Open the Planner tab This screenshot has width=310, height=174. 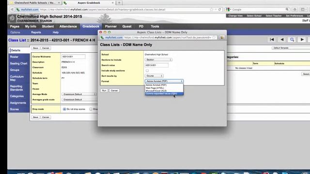pyautogui.click(x=111, y=27)
